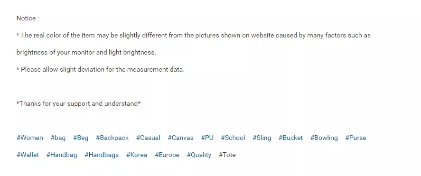The image size is (421, 176).
Task: Select the #Handbags hashtag link
Action: pos(102,155)
